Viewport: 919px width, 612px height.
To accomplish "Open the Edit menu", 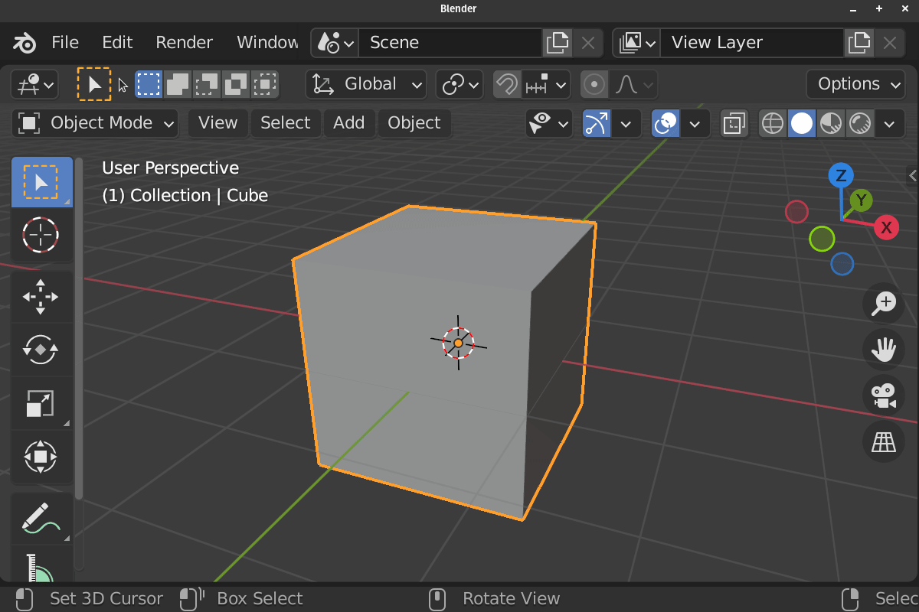I will 117,43.
